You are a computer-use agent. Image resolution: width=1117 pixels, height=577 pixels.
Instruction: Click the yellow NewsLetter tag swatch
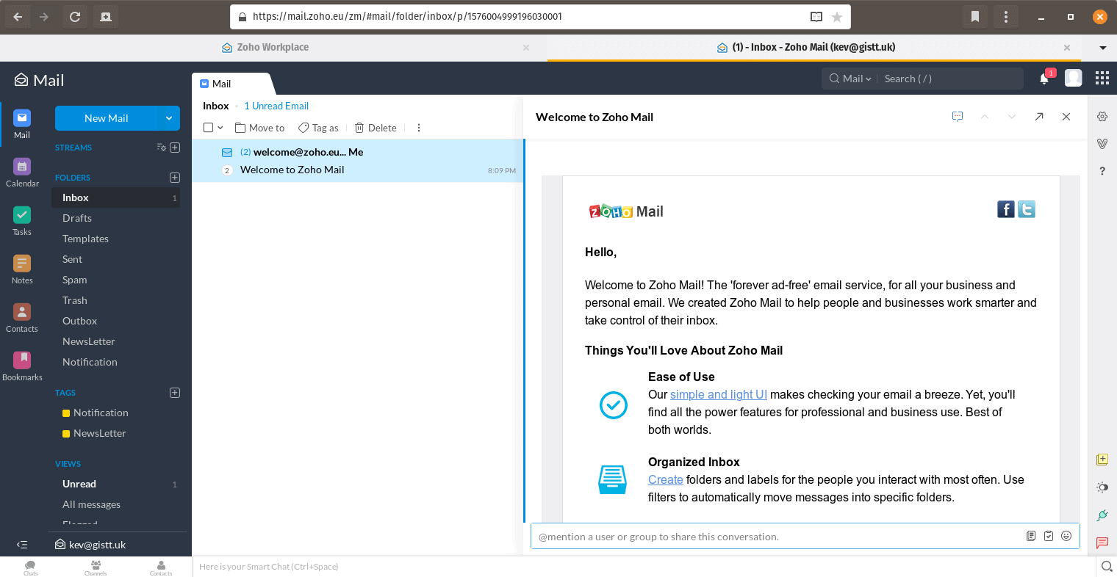(65, 433)
